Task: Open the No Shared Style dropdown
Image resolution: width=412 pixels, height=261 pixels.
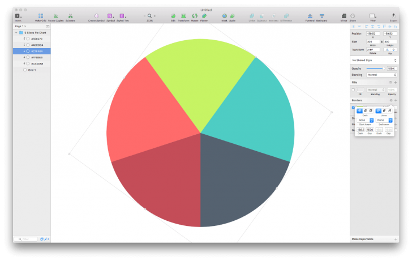Action: pyautogui.click(x=374, y=61)
